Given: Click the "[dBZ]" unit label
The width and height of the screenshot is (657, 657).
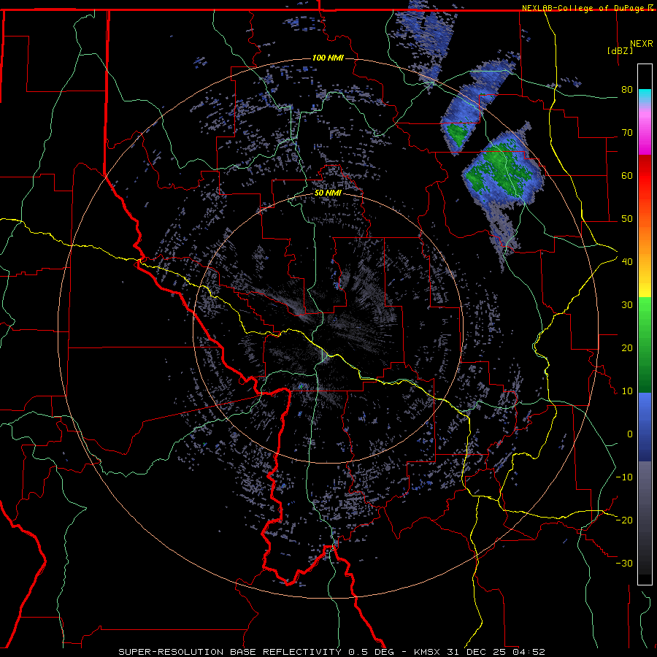Looking at the screenshot, I should tap(620, 50).
